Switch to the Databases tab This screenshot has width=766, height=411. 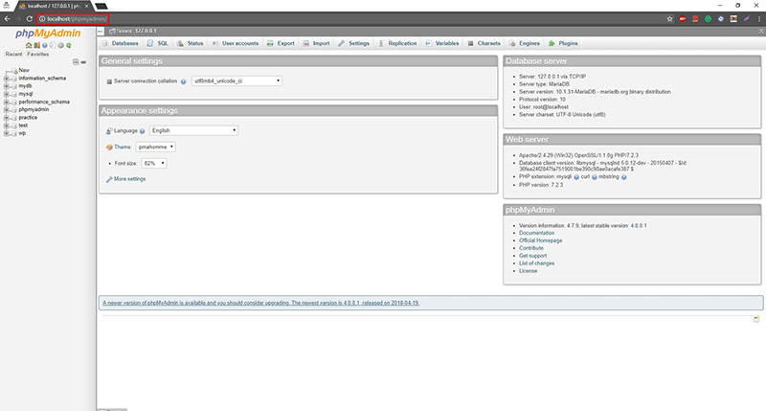click(x=121, y=43)
